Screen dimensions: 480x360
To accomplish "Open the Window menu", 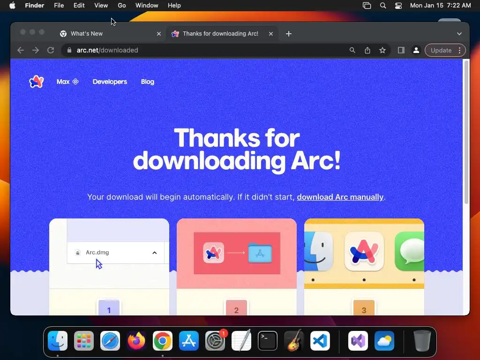I will pyautogui.click(x=147, y=6).
